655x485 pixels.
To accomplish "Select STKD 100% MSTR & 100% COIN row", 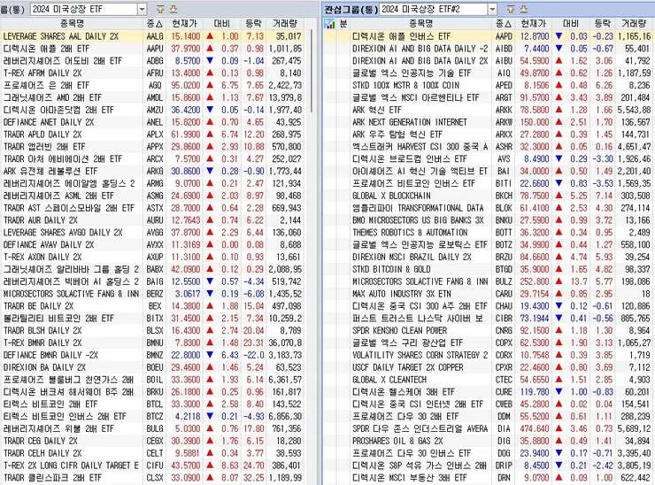I will pyautogui.click(x=489, y=85).
